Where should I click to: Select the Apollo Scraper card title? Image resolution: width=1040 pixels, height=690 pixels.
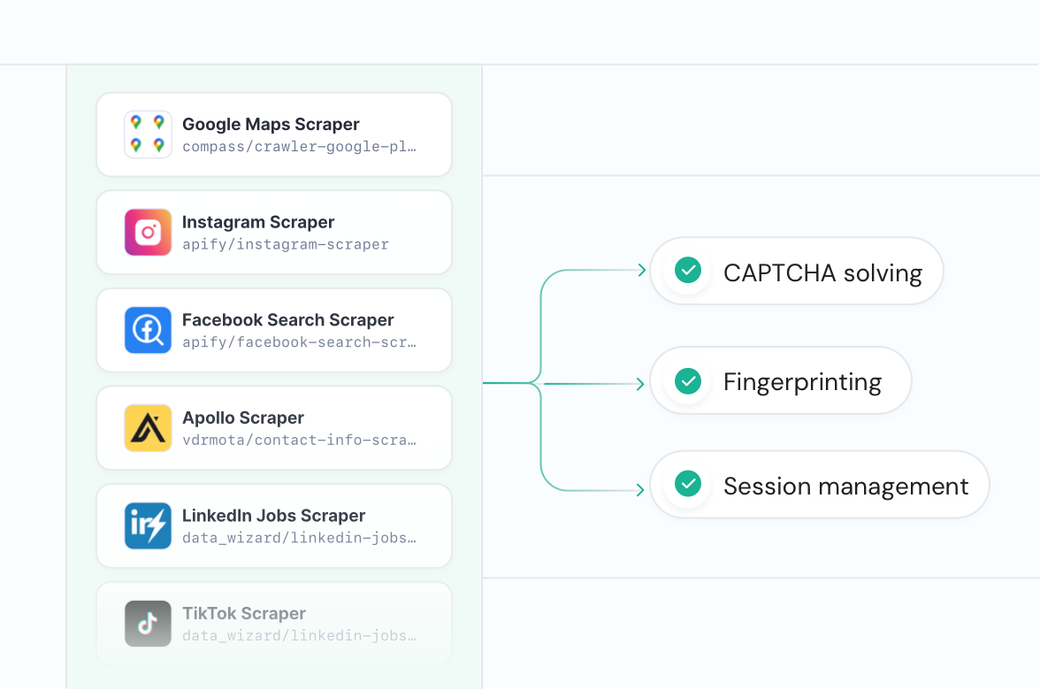pyautogui.click(x=243, y=418)
